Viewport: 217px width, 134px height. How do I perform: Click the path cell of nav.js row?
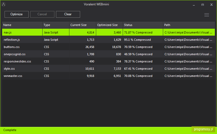tap(189, 32)
